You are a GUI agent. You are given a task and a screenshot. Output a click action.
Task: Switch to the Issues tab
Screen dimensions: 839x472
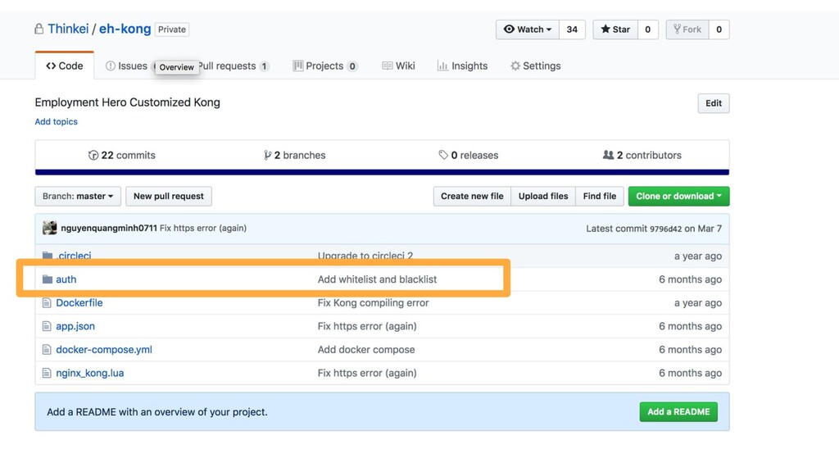coord(127,66)
